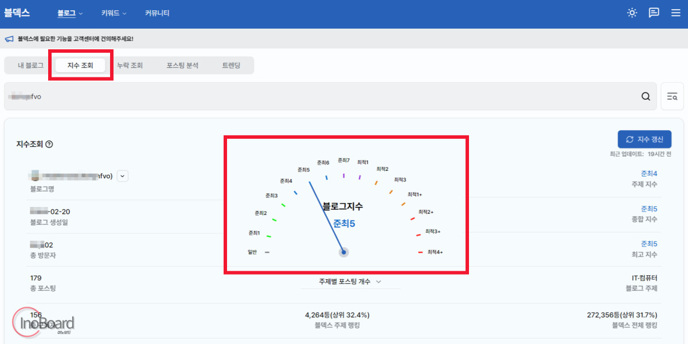Open the 키워드 menu
This screenshot has height=344, width=688.
click(114, 13)
